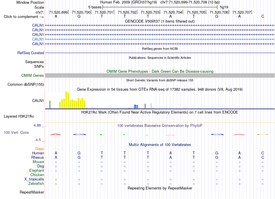Image resolution: width=275 pixels, height=199 pixels.
Task: Select the Mouse alignment row label
Action: [38, 162]
